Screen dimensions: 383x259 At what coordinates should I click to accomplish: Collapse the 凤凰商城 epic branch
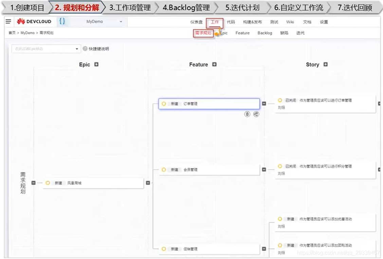tap(148, 183)
